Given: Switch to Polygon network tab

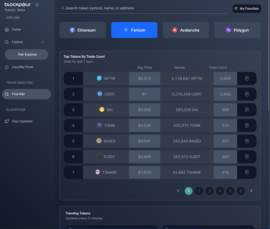Looking at the screenshot, I should [x=237, y=30].
